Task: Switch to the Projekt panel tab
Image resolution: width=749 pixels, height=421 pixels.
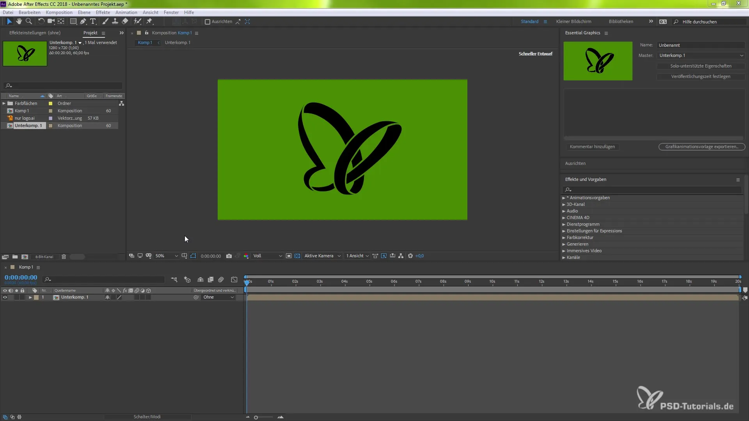Action: (x=90, y=33)
